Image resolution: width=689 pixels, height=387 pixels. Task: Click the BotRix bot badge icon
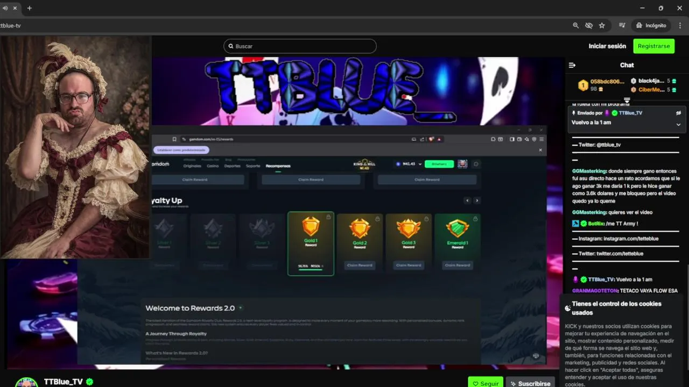pos(575,224)
